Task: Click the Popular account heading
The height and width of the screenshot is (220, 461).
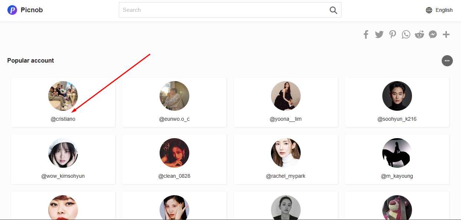Action: [31, 60]
